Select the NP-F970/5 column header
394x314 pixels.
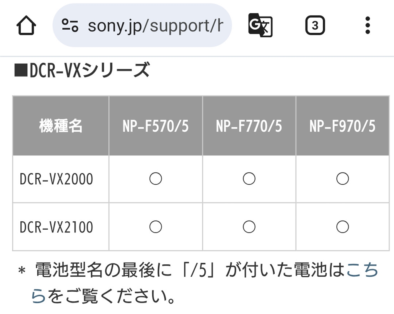click(342, 125)
